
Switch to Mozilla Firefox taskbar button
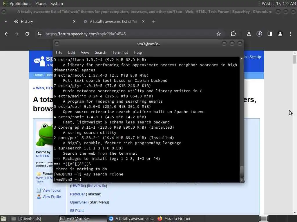pyautogui.click(x=180, y=219)
